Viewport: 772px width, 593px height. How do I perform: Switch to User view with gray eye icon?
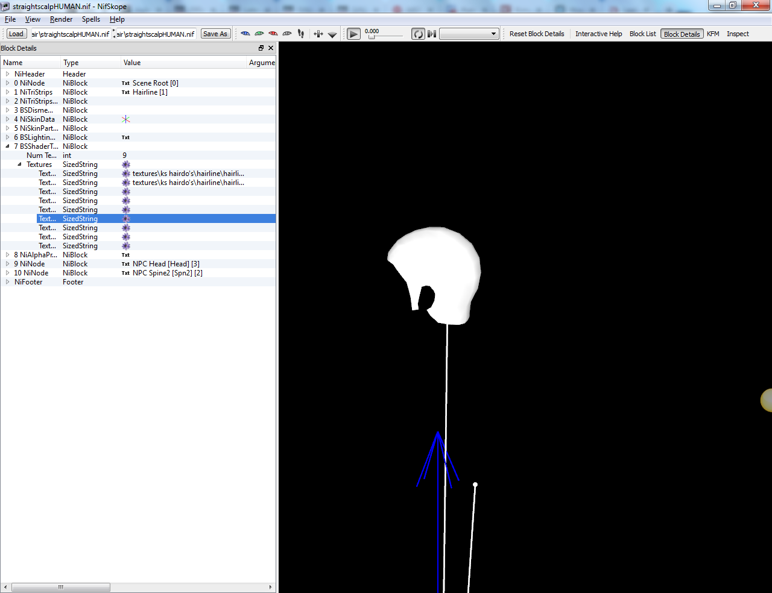[x=286, y=34]
